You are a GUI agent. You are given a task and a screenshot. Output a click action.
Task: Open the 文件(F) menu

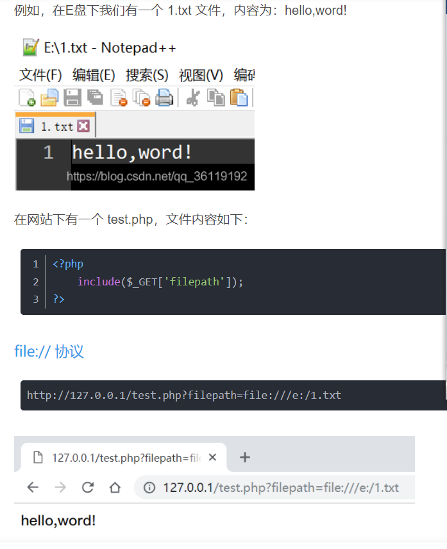click(x=40, y=75)
